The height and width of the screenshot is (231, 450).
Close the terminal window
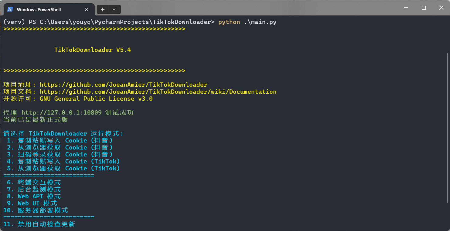[441, 8]
